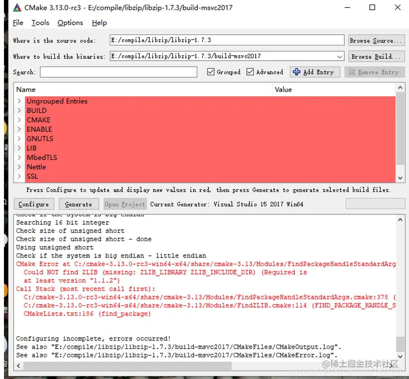Click the Browse Build button

[376, 56]
